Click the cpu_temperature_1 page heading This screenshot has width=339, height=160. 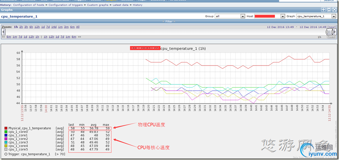tap(19, 16)
